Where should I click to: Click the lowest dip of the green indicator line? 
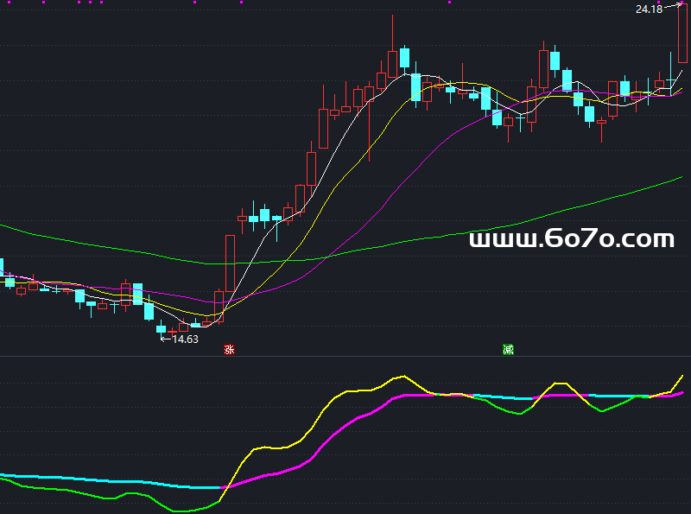[x=183, y=511]
